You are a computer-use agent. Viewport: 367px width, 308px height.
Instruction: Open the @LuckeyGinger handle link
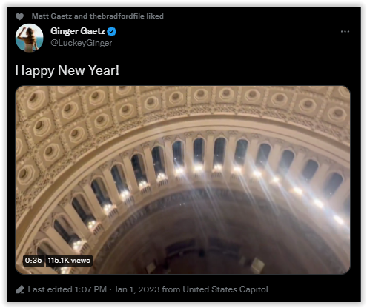point(82,43)
